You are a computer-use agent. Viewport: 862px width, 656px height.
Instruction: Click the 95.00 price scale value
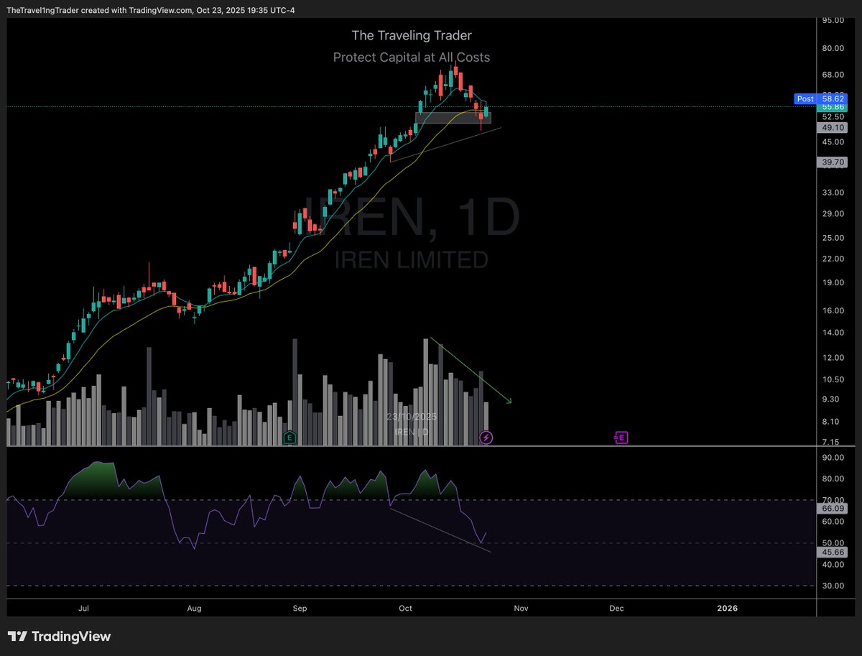[833, 20]
